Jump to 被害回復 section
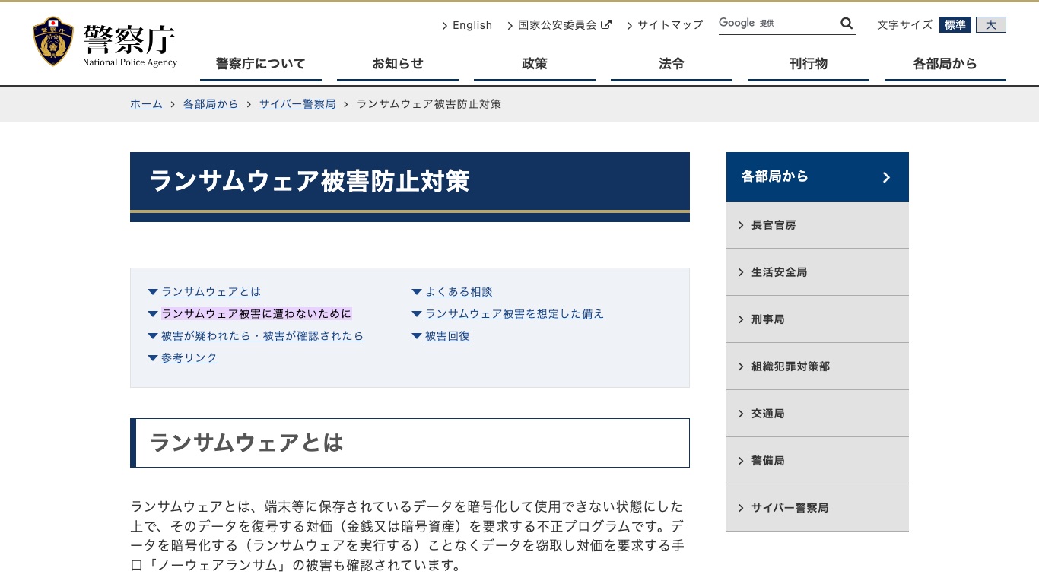The height and width of the screenshot is (584, 1039). click(447, 336)
